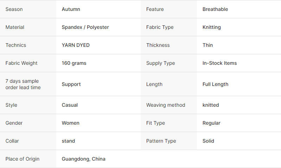Select the Women gender value

71,123
